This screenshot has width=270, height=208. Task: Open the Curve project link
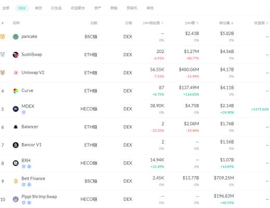point(28,90)
